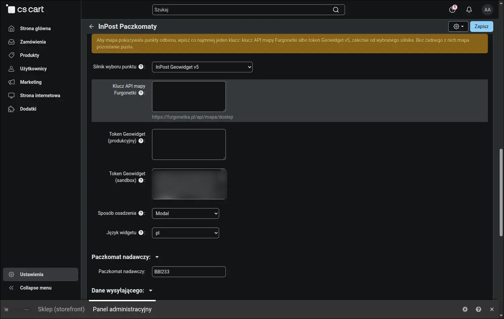Image resolution: width=504 pixels, height=319 pixels.
Task: Click the page vertical scrollbar
Action: [x=501, y=192]
